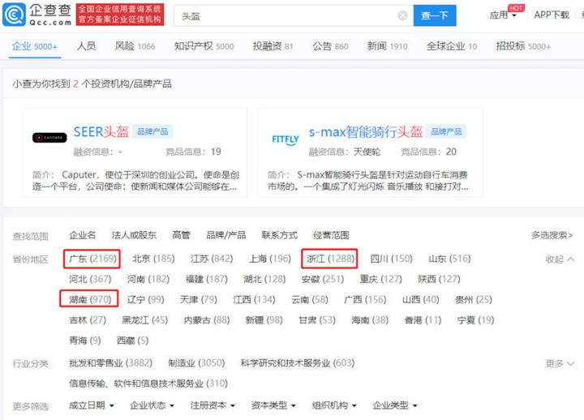Open the APP下载 link

point(552,15)
